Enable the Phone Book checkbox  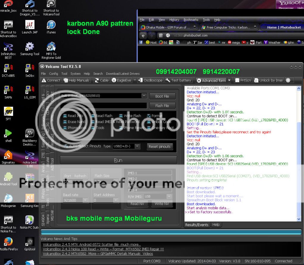point(65,128)
